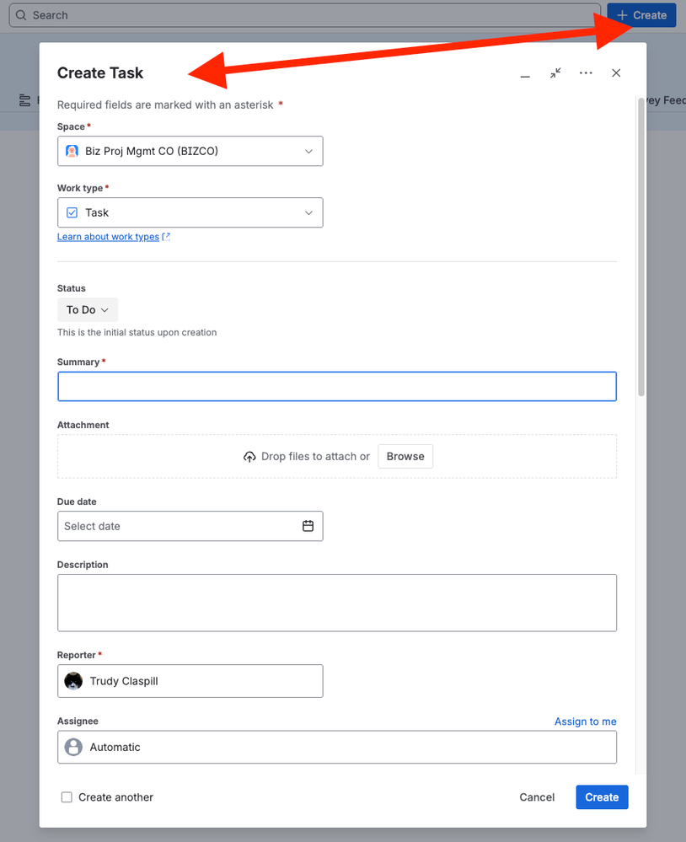
Task: Click into the Summary text field
Action: pyautogui.click(x=337, y=387)
